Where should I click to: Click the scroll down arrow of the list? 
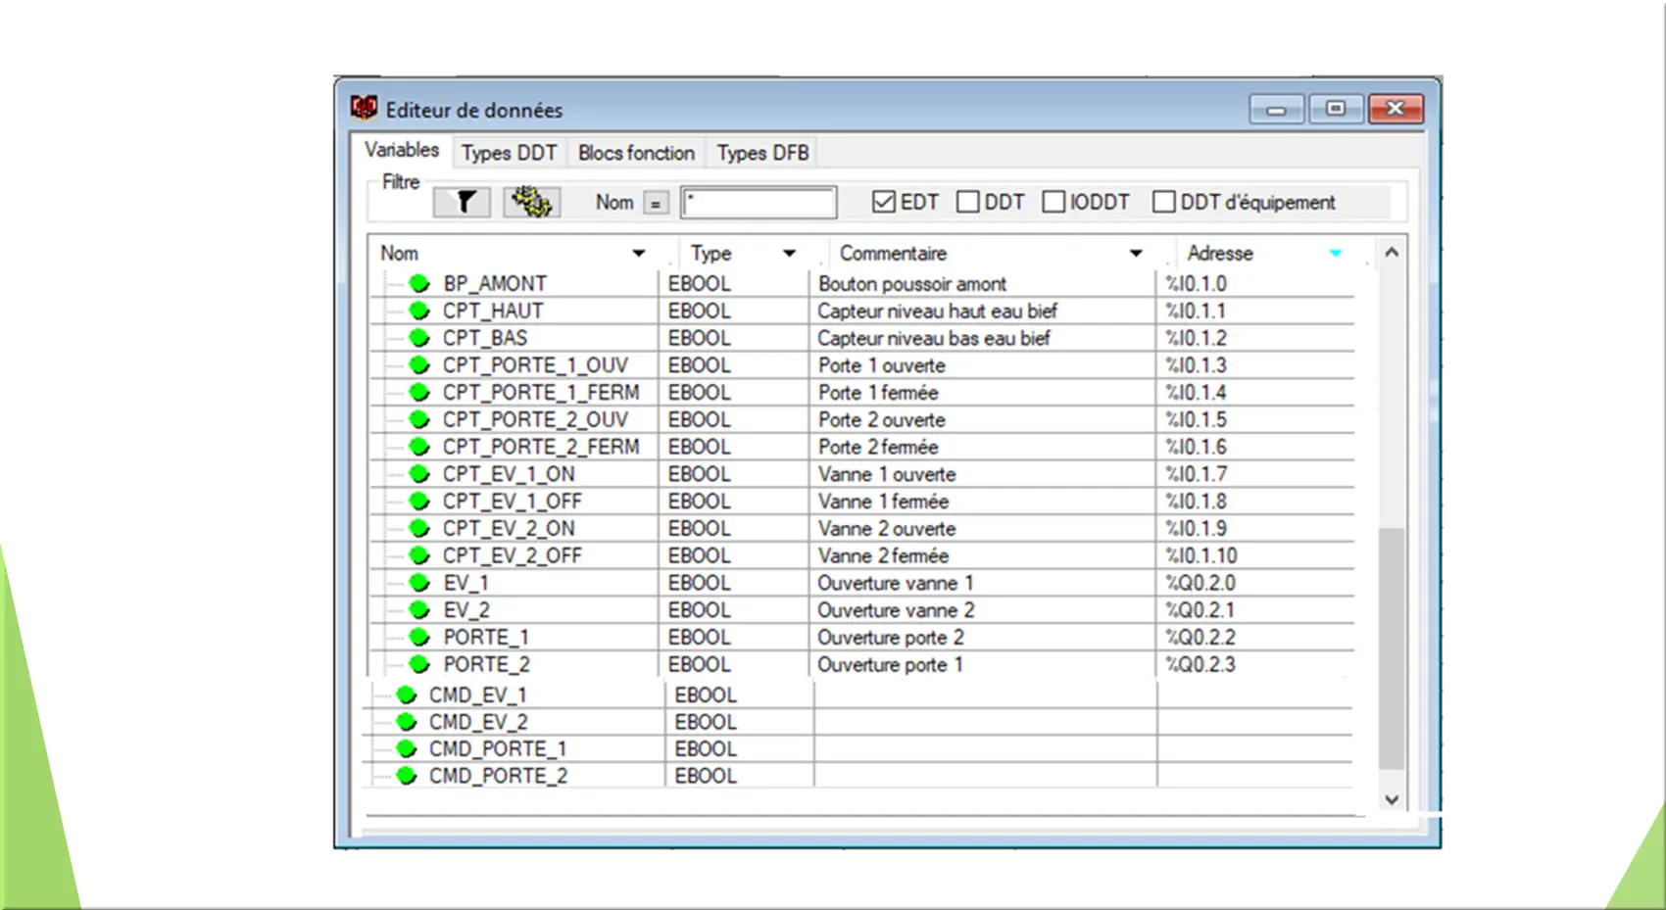coord(1392,799)
